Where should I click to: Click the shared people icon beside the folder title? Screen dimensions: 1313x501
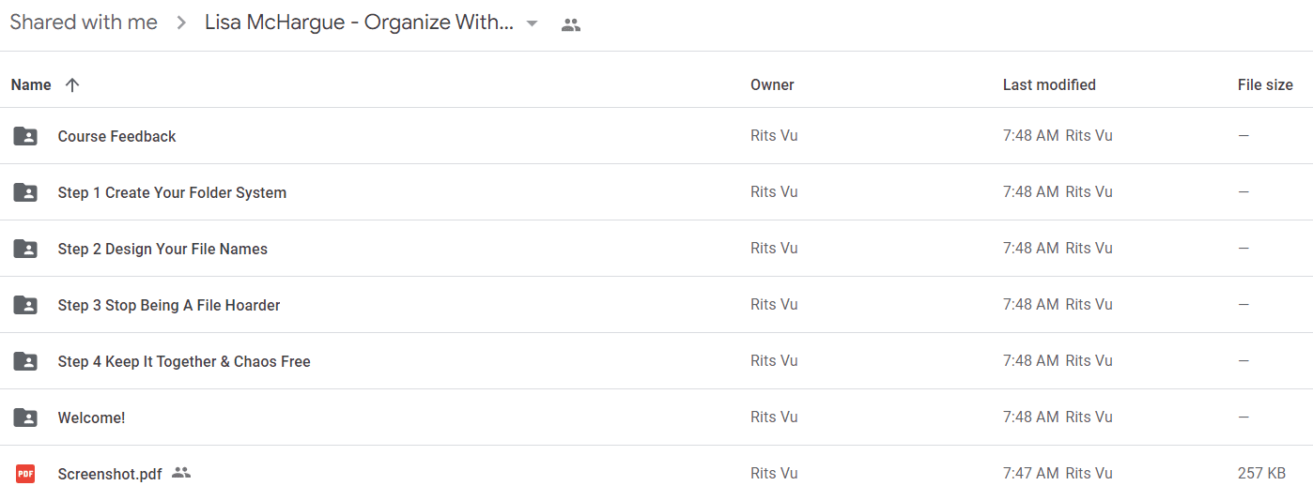[571, 24]
